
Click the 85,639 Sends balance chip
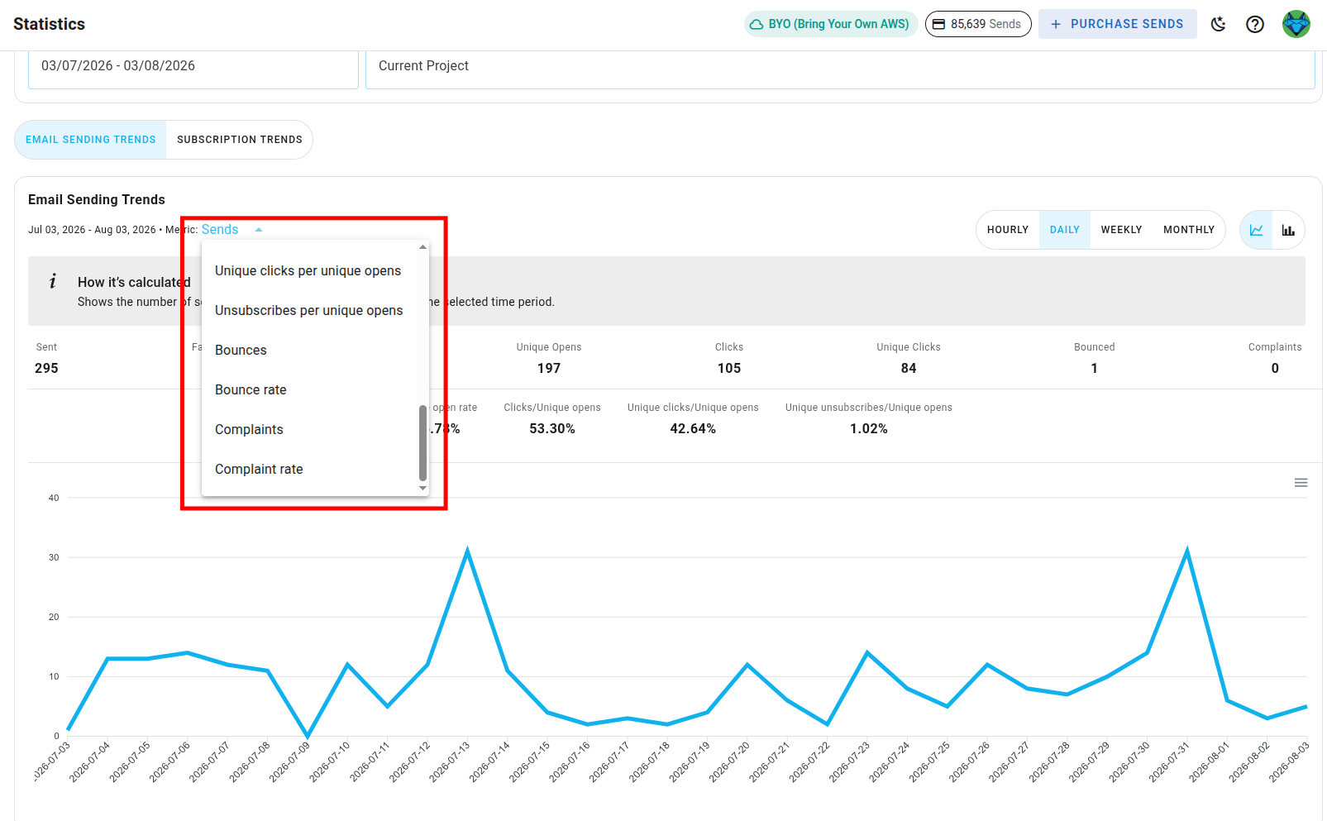pos(978,24)
